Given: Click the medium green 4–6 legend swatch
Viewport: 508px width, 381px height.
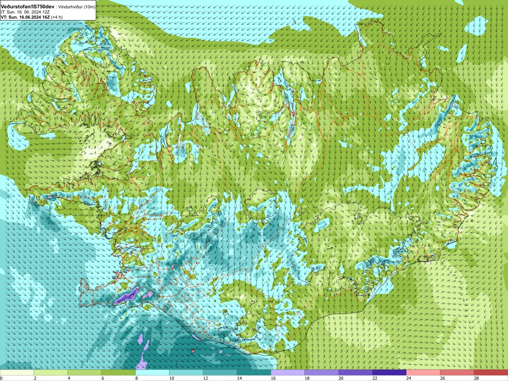Looking at the screenshot, I should click(85, 373).
